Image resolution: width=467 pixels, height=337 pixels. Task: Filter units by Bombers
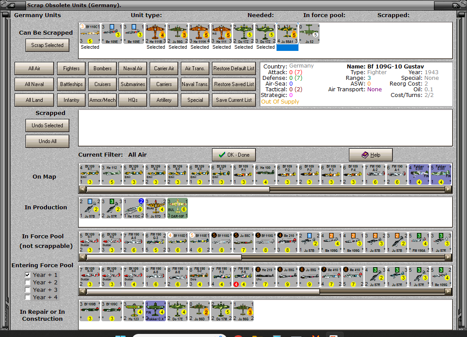102,68
